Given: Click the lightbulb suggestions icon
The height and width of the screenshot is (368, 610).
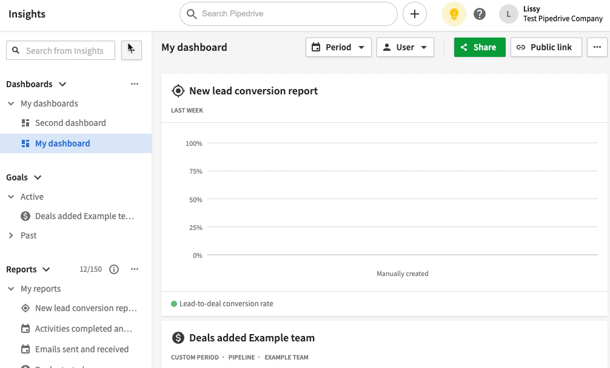Looking at the screenshot, I should click(454, 13).
